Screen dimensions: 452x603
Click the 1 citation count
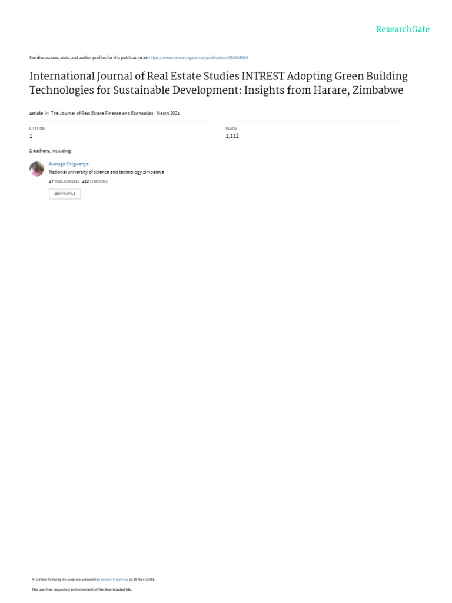31,136
